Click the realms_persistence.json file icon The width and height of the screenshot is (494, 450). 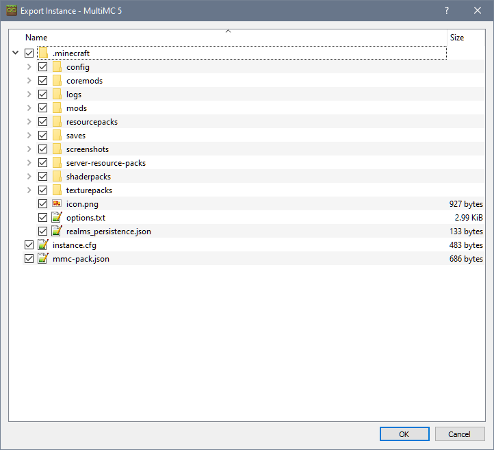[57, 232]
